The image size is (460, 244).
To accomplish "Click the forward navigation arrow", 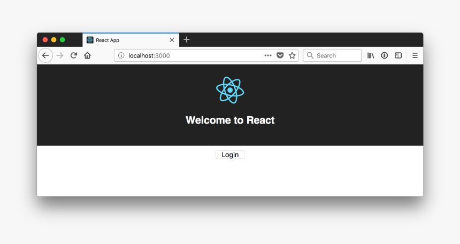I will pyautogui.click(x=60, y=55).
